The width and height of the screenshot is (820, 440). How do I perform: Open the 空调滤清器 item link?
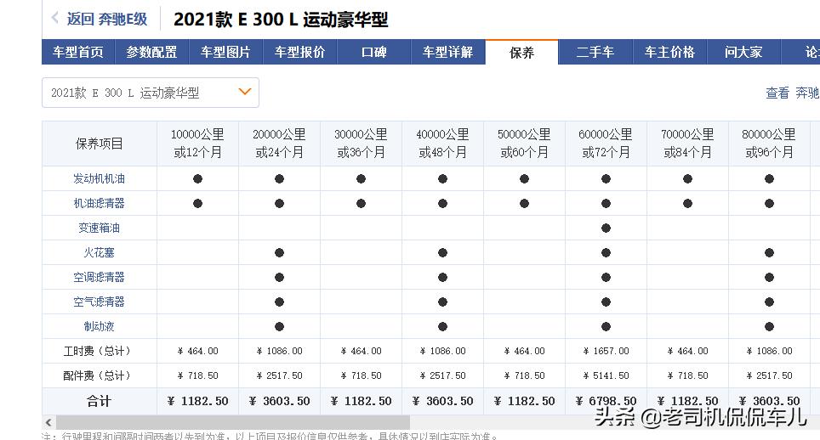click(x=99, y=277)
